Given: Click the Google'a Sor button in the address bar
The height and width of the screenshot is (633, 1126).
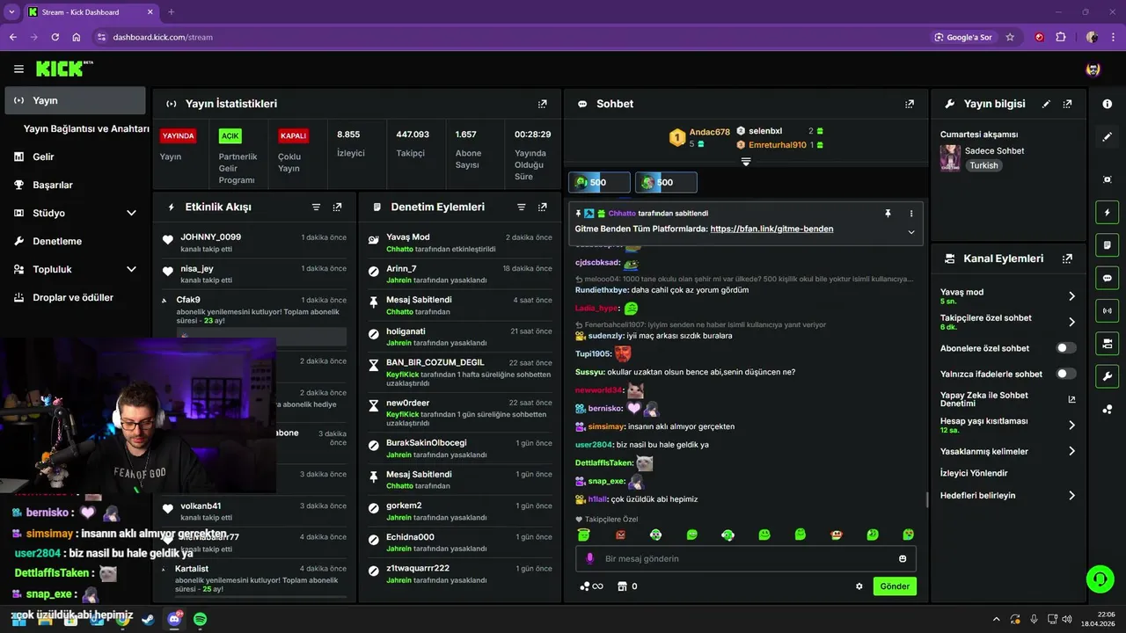Looking at the screenshot, I should click(x=963, y=37).
